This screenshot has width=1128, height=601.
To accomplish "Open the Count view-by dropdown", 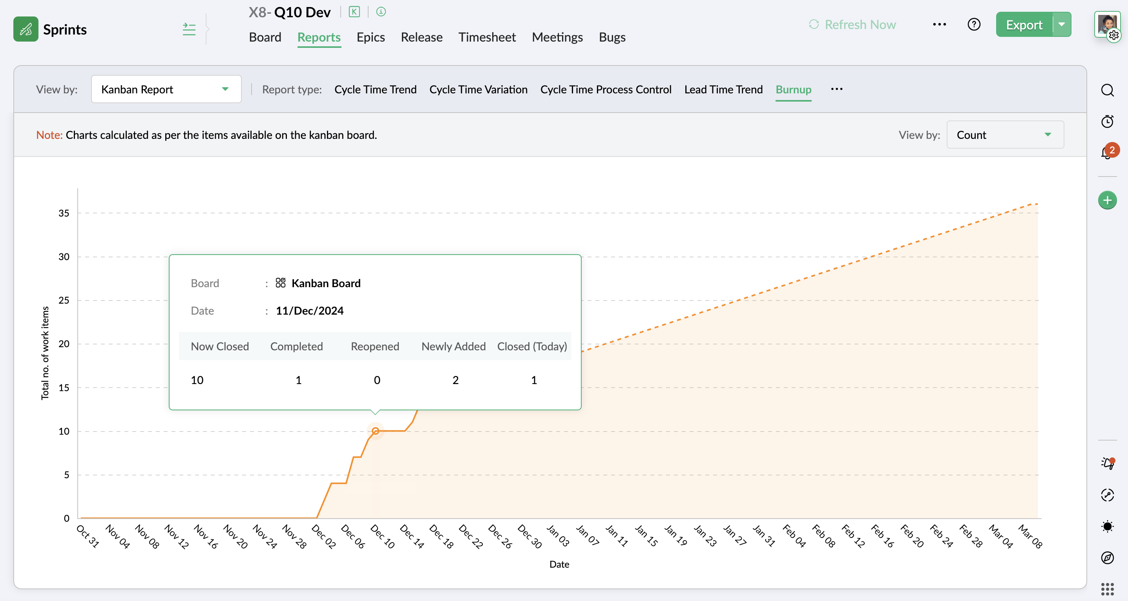I will pyautogui.click(x=1005, y=135).
